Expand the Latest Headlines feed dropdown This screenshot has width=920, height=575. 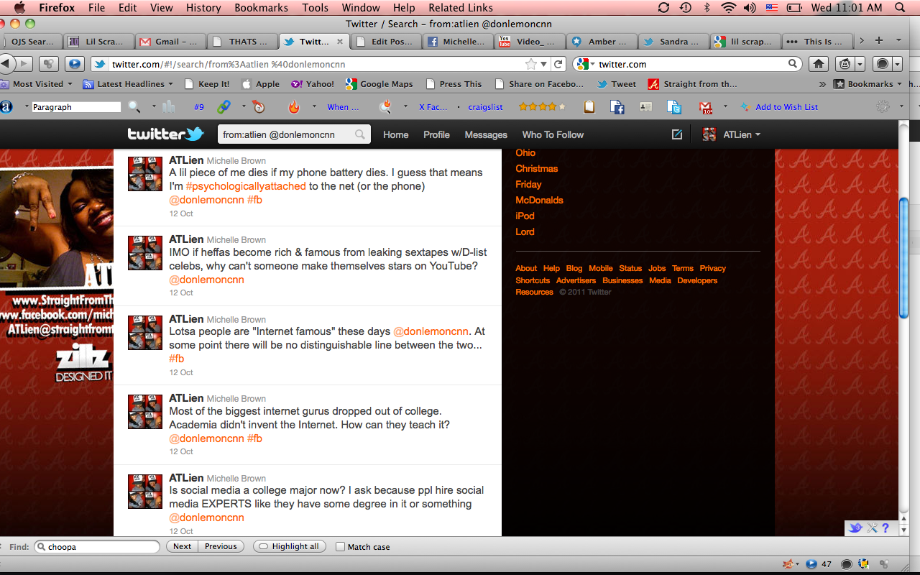[129, 84]
